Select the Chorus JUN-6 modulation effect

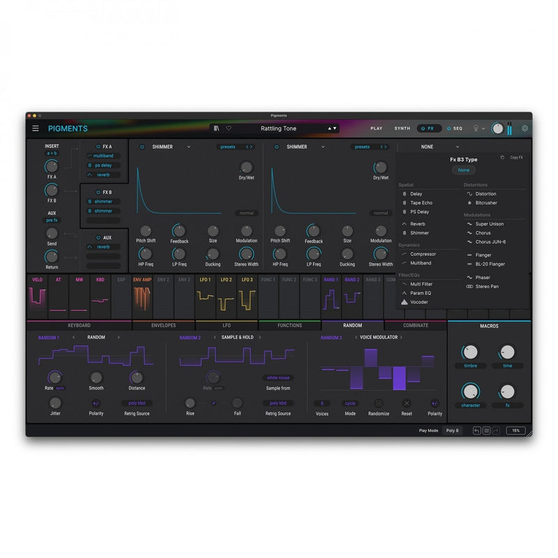tap(490, 242)
